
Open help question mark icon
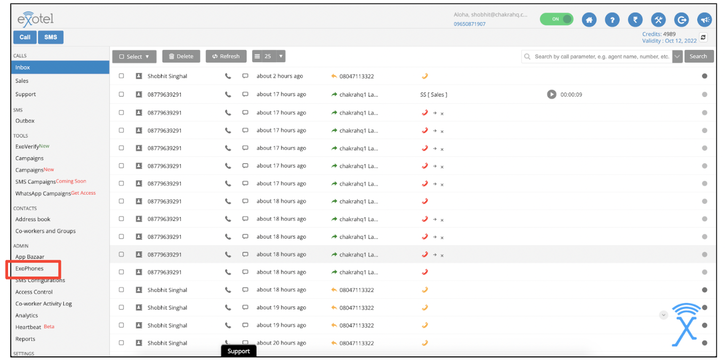[x=612, y=20]
